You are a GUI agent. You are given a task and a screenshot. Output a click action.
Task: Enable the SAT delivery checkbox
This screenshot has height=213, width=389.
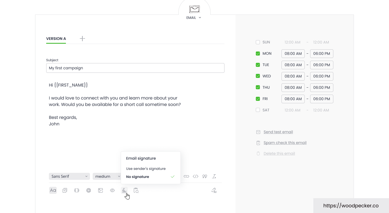pos(258,110)
